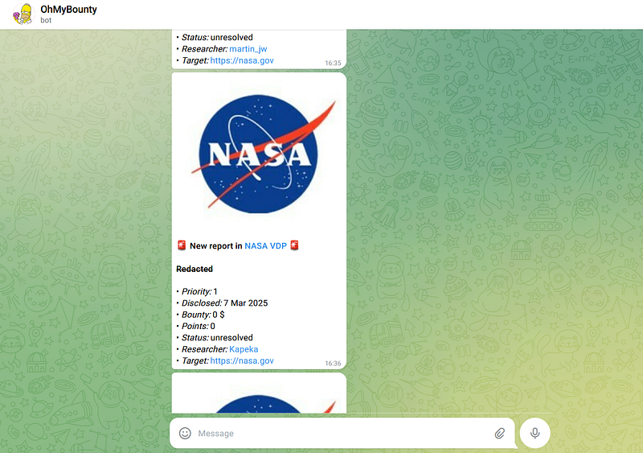
Task: Click the siren emoji before "New report"
Action: pos(182,245)
